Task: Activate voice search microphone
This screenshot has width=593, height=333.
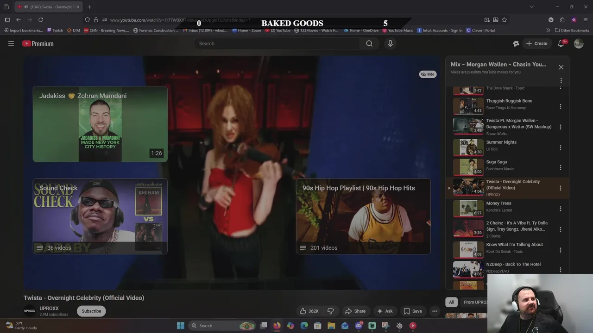Action: point(390,43)
